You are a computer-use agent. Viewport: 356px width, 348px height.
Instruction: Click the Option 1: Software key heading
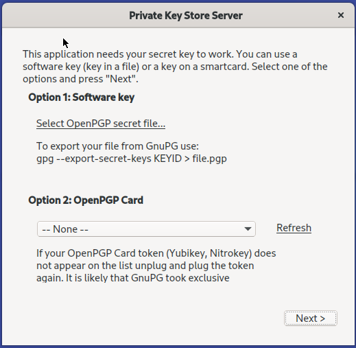point(82,97)
